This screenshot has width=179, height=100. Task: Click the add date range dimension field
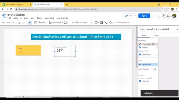point(148,54)
